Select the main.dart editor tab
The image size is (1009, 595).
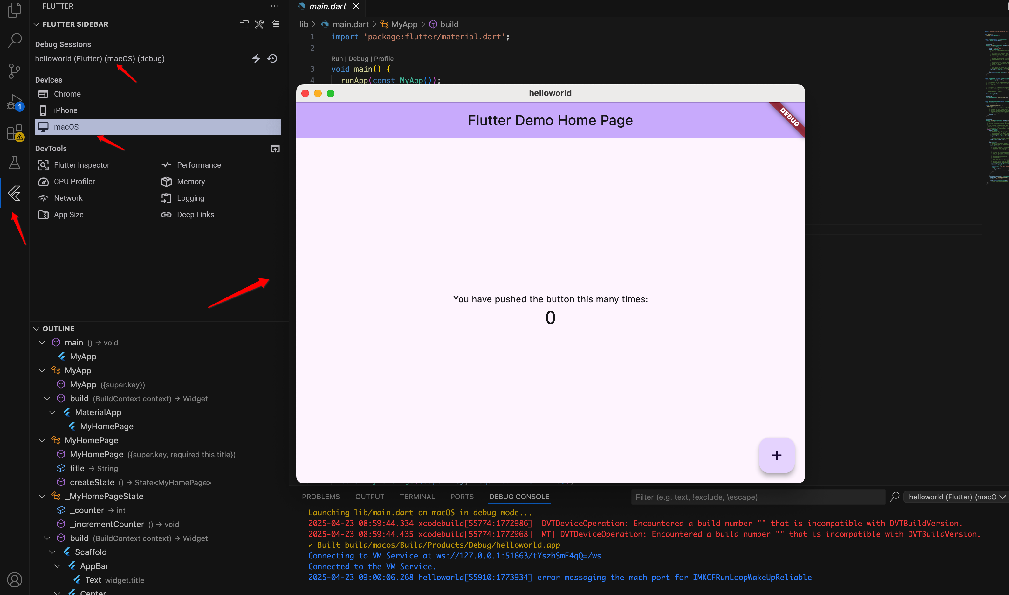pyautogui.click(x=327, y=6)
